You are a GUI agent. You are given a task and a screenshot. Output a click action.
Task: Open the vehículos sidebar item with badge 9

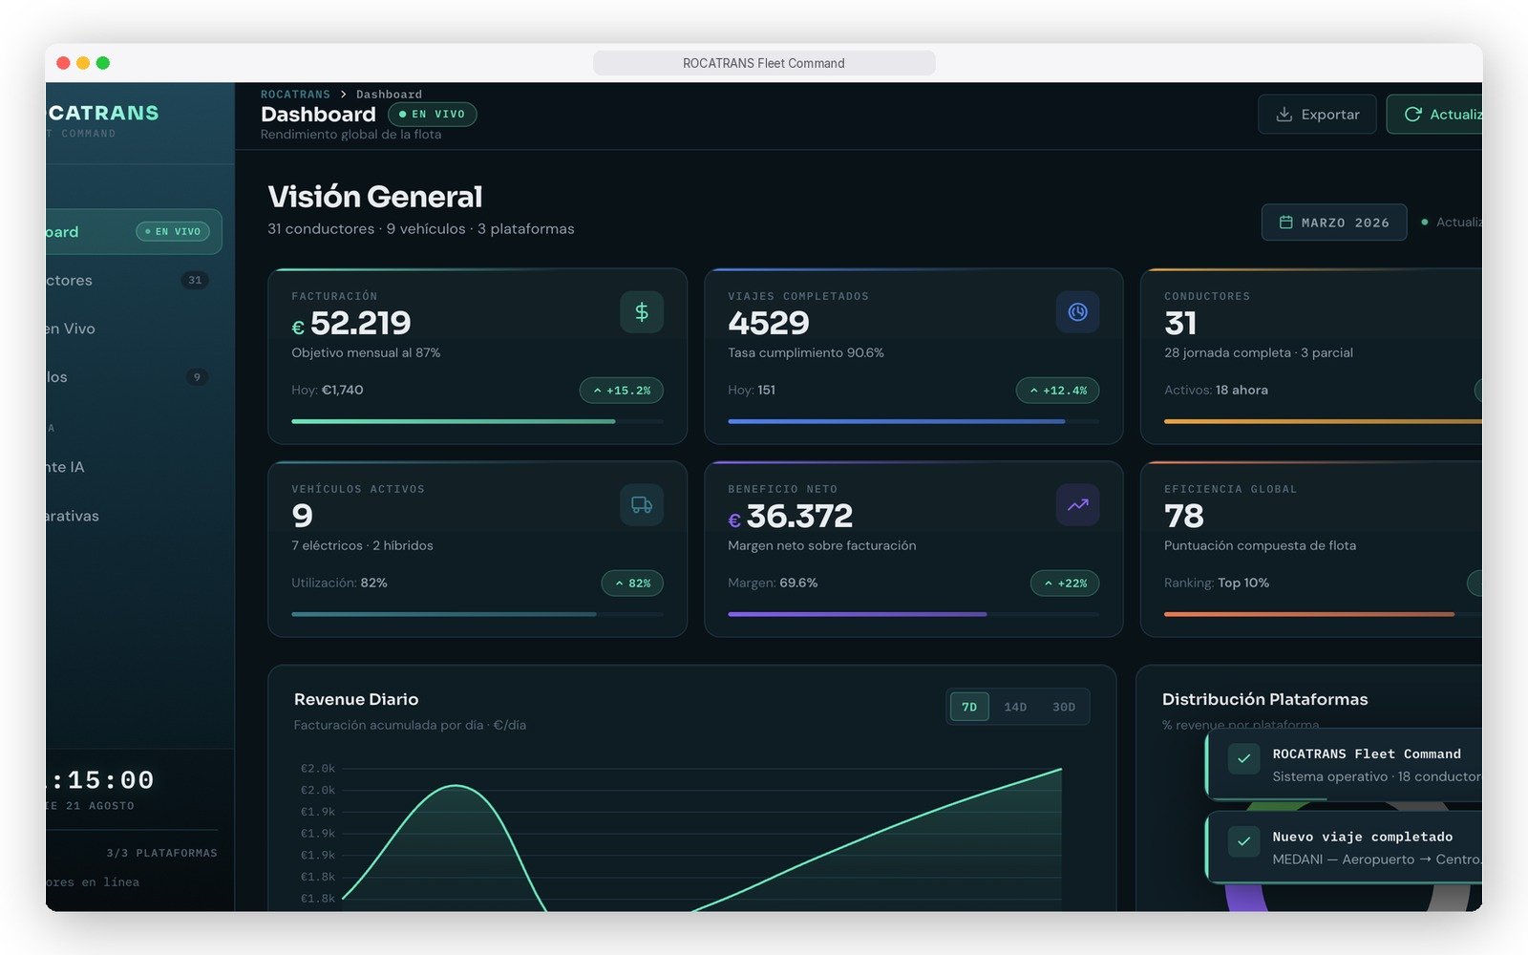134,377
